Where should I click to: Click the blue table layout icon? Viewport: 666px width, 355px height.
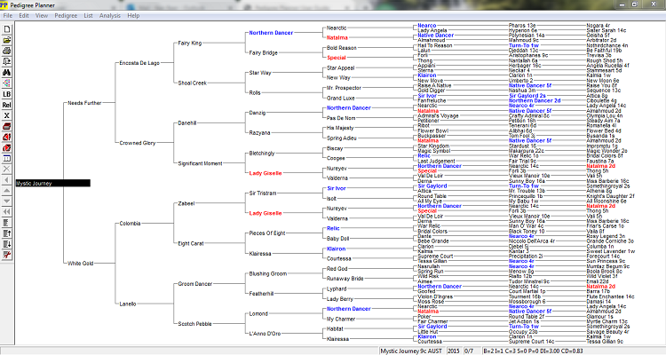(6, 159)
